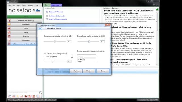Select 10 Minutes in the dim screen list
Viewport: 182px width, 102px height.
coord(86,60)
